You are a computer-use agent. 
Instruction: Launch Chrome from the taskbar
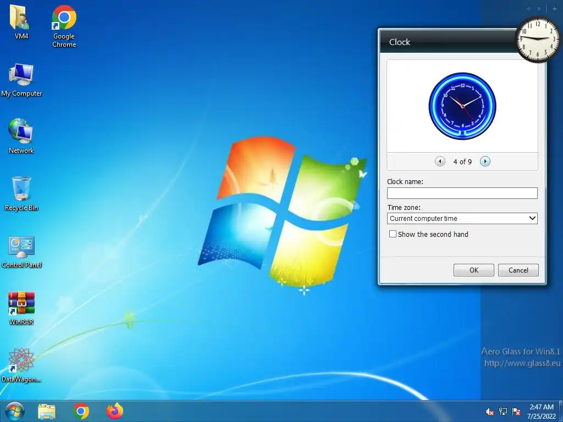pos(81,411)
